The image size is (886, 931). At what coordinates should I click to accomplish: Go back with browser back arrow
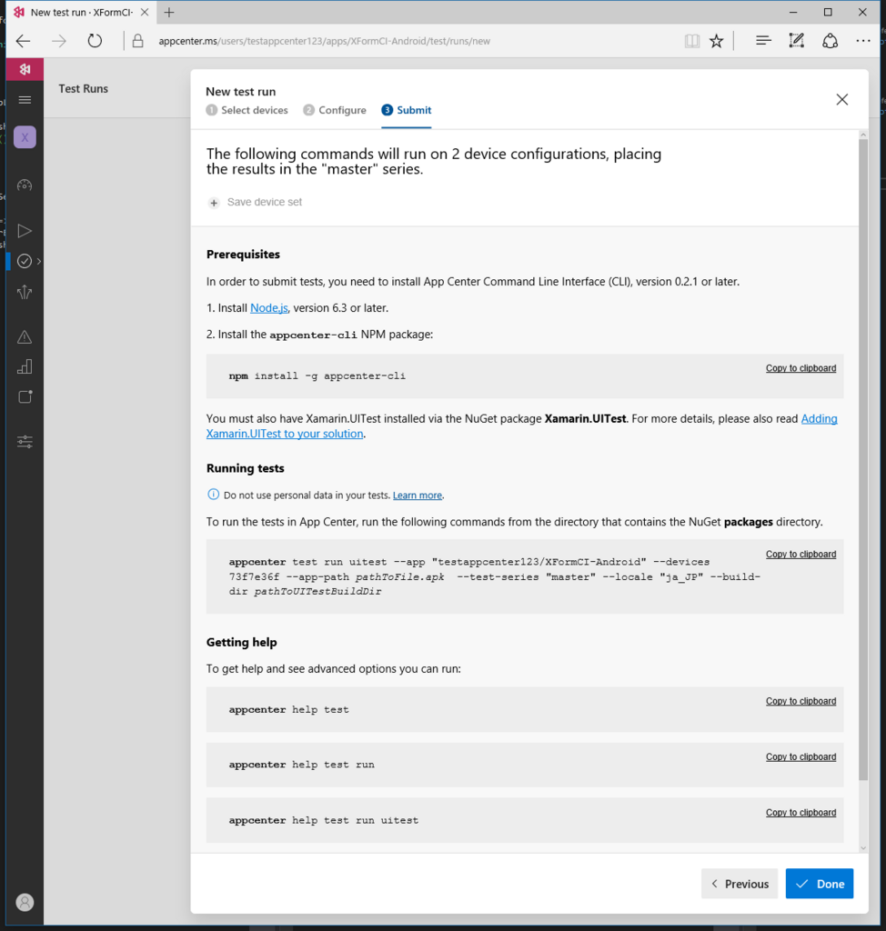pyautogui.click(x=23, y=41)
